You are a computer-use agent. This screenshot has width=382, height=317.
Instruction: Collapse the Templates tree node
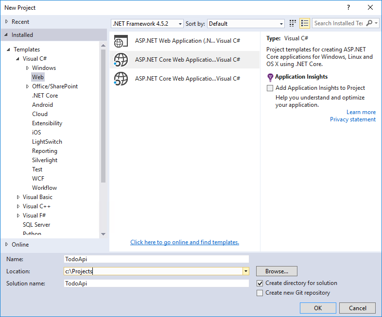point(9,50)
